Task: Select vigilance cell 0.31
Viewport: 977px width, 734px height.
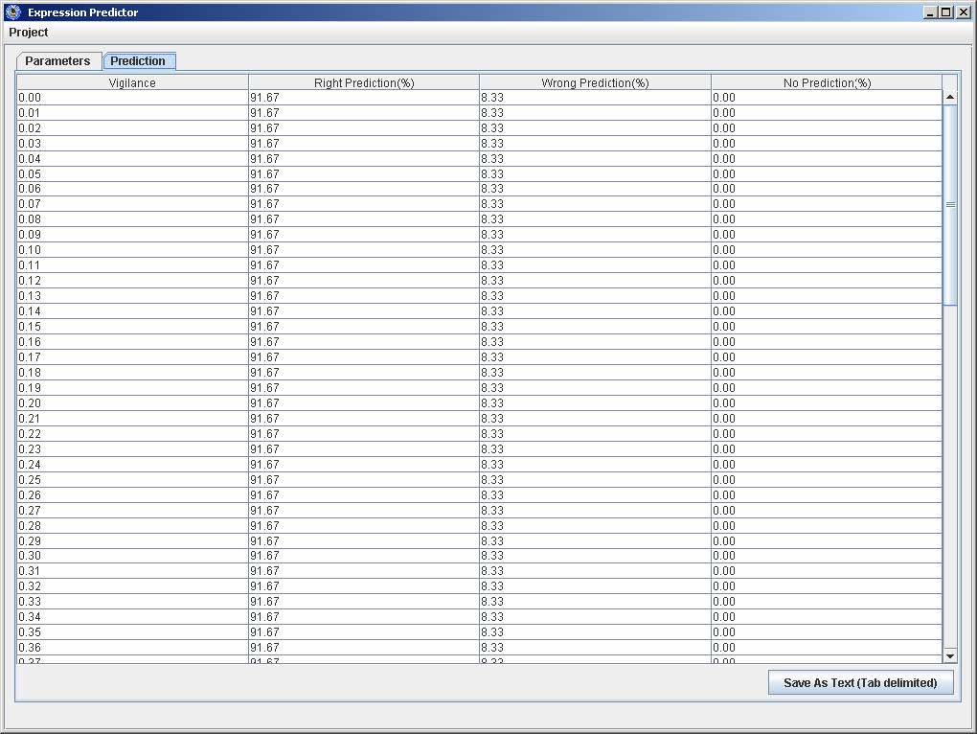Action: 132,571
